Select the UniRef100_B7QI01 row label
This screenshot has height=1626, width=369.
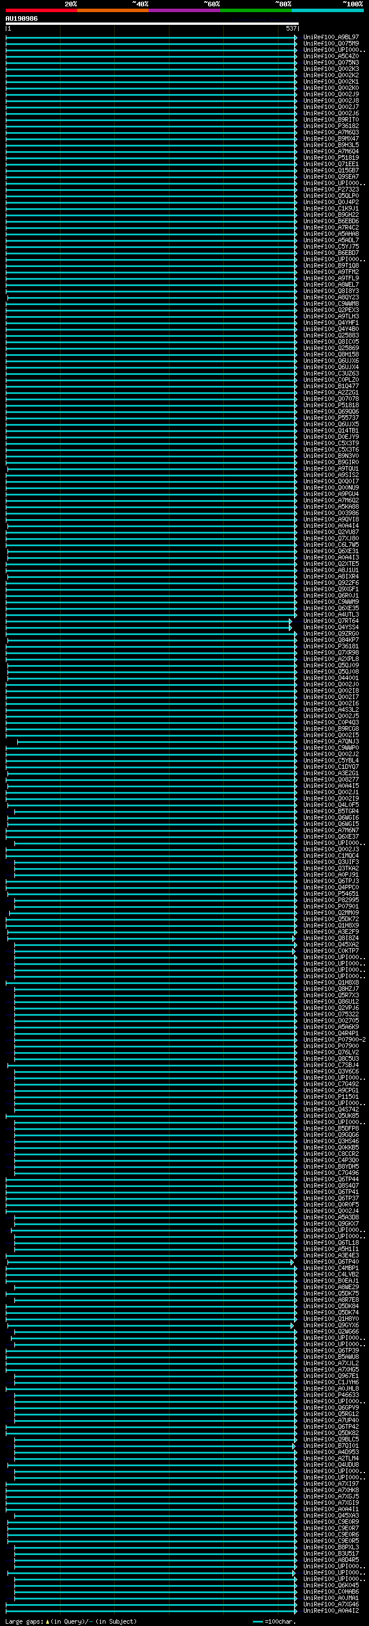click(x=330, y=1446)
